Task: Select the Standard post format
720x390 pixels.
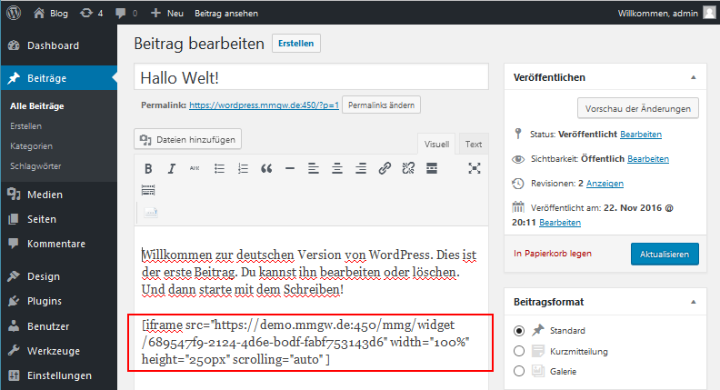Action: click(x=519, y=330)
